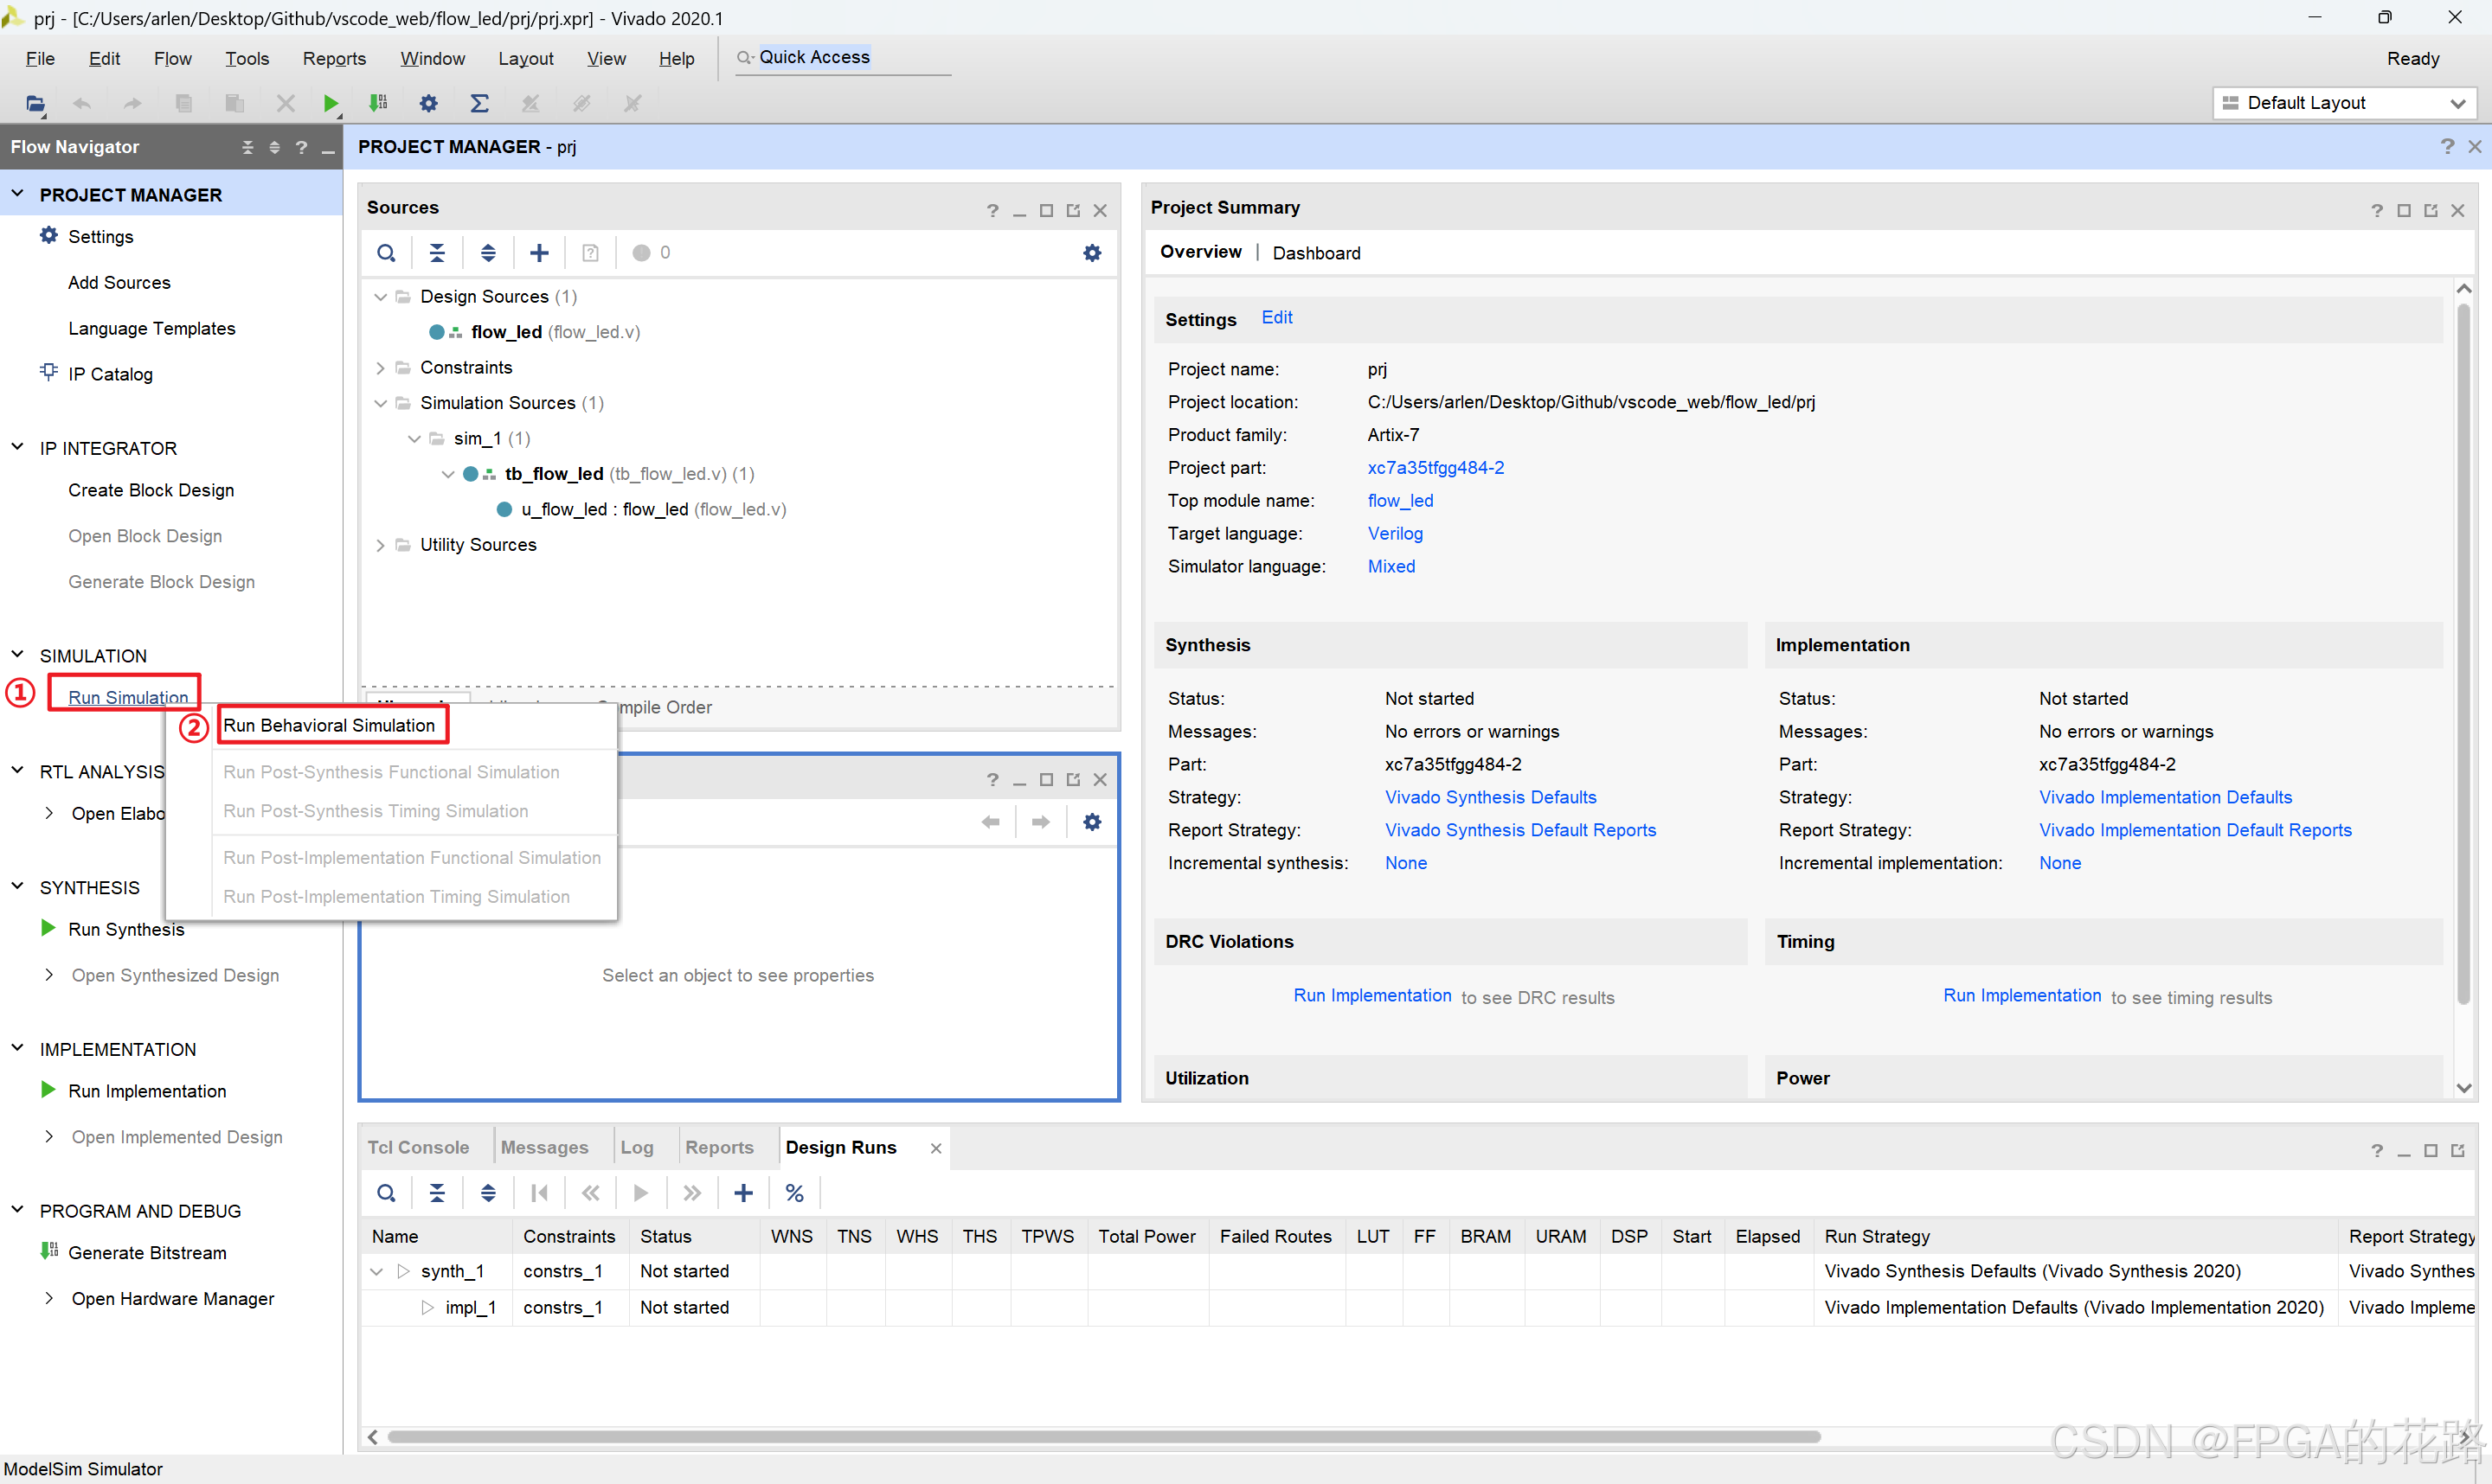
Task: Click the Launch Runs play icon
Action: coord(641,1193)
